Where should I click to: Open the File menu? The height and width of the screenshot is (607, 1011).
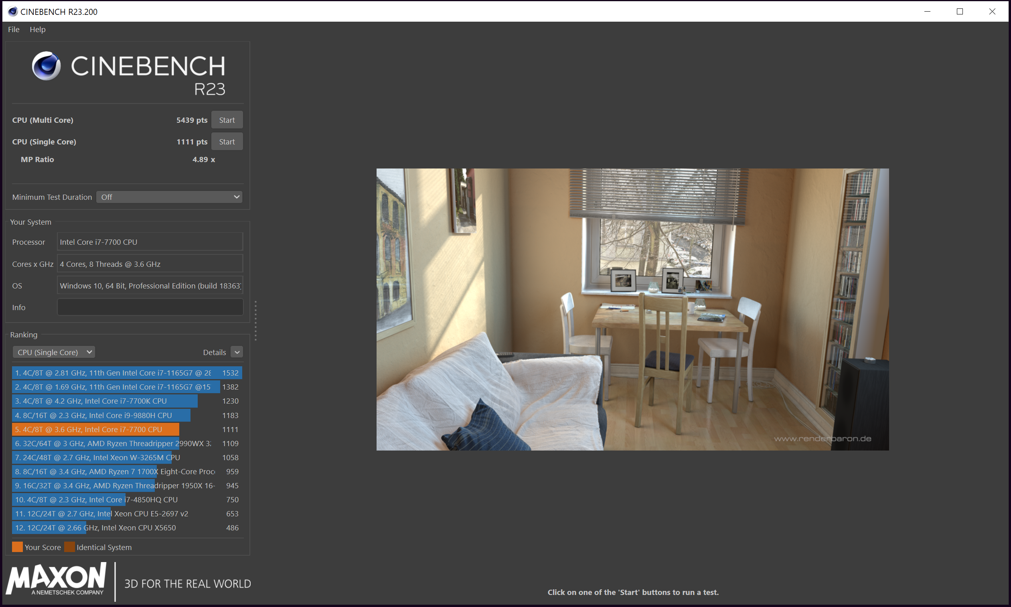pos(14,29)
